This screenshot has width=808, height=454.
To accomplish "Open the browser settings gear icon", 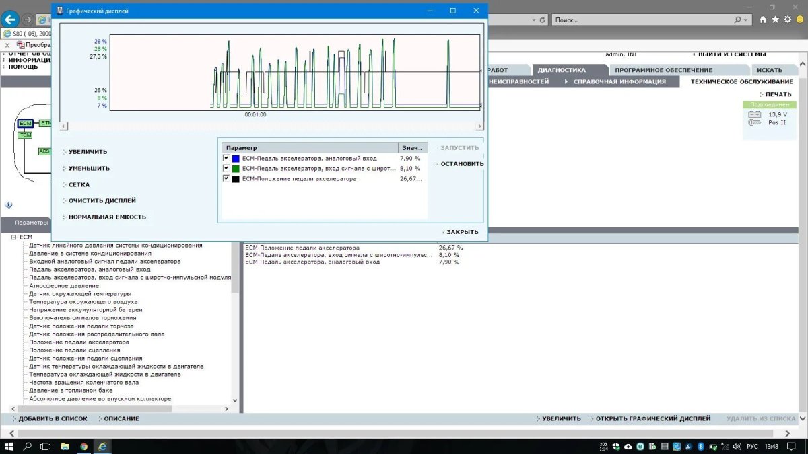I will tap(787, 20).
